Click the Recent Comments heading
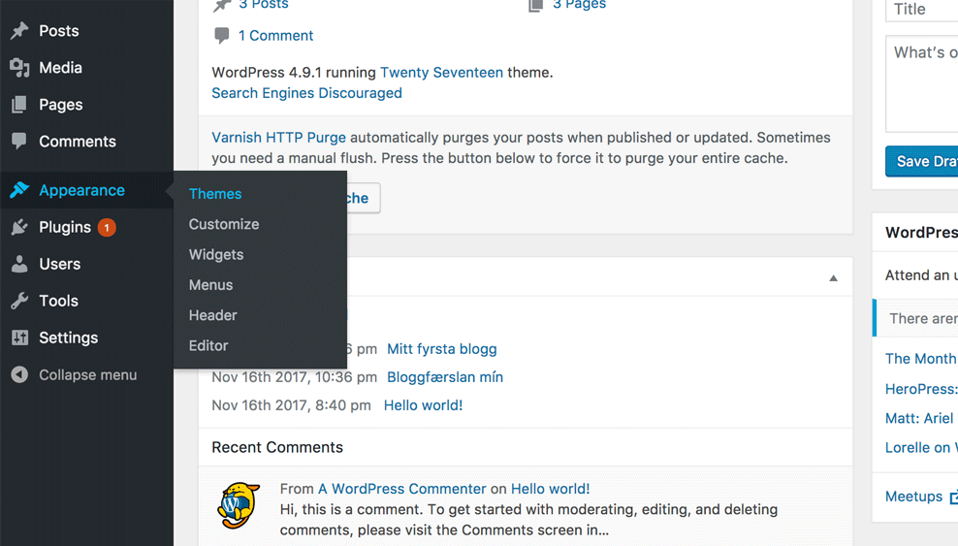958x546 pixels. point(277,447)
